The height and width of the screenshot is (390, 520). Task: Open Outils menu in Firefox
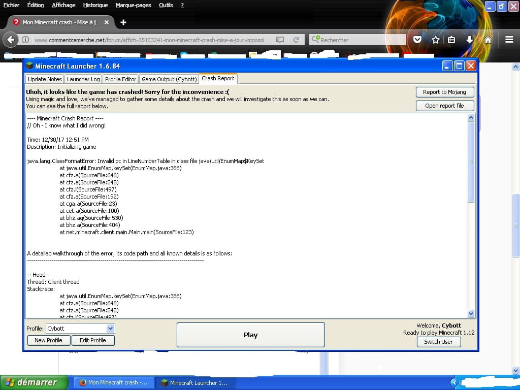(166, 5)
